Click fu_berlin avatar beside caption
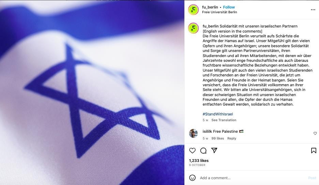 [193, 28]
